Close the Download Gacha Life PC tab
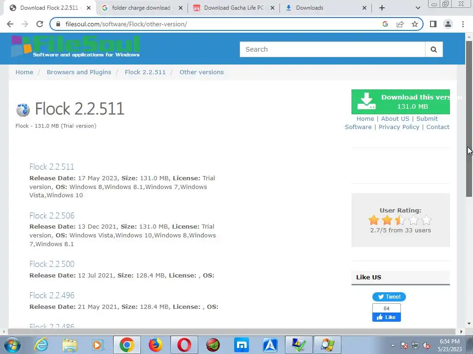473x354 pixels. click(x=272, y=8)
